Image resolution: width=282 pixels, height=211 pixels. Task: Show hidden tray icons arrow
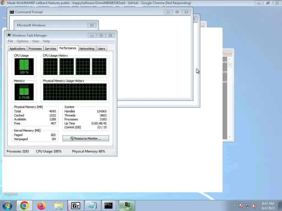pos(234,206)
